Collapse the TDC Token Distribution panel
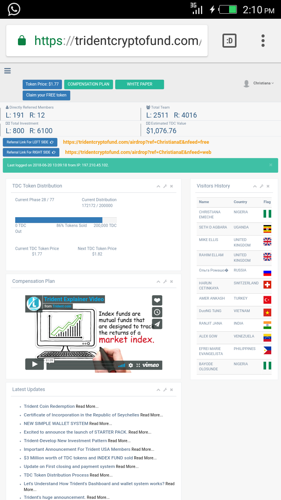The width and height of the screenshot is (281, 500). point(158,186)
